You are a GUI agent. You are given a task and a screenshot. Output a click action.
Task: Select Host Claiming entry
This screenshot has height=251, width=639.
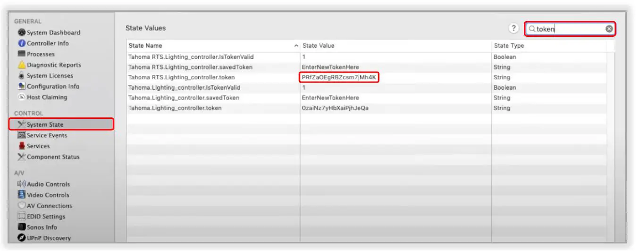47,97
